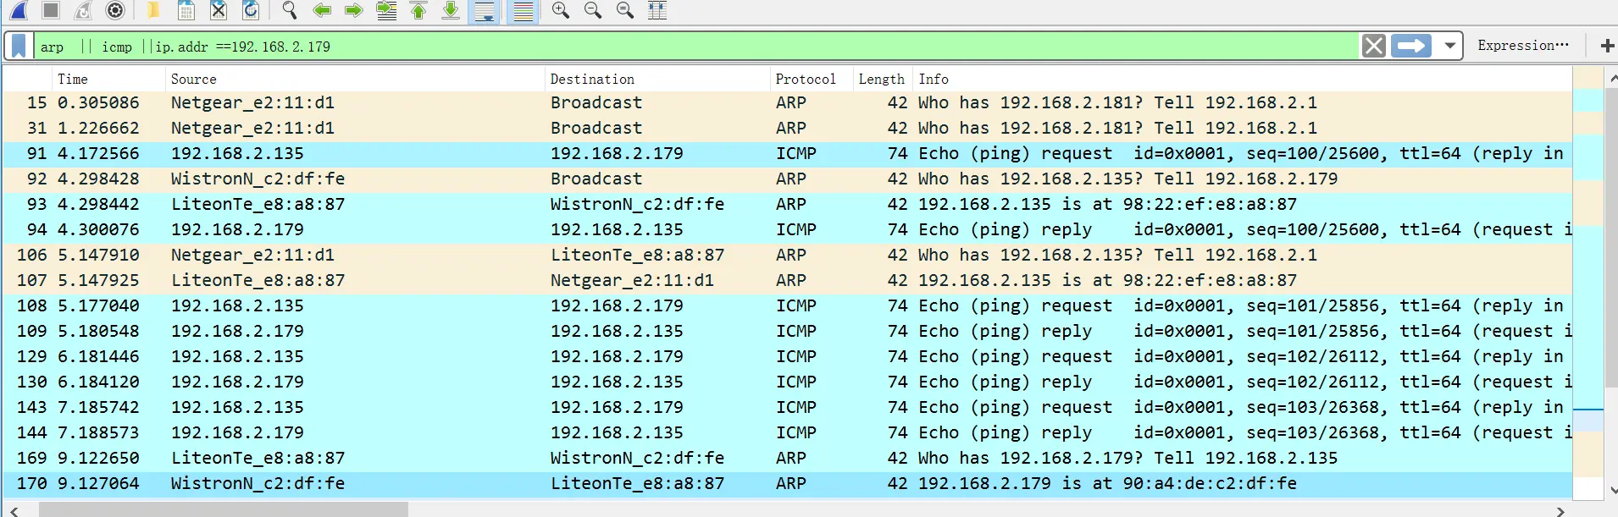The height and width of the screenshot is (517, 1618).
Task: Select packet 109 echo reply seq=101
Action: pos(787,331)
